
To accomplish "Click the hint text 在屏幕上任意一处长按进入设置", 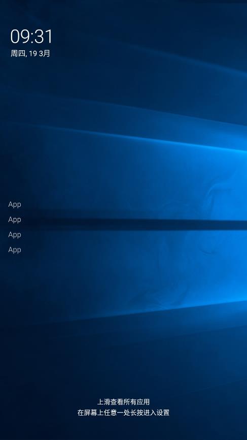I will [124, 413].
